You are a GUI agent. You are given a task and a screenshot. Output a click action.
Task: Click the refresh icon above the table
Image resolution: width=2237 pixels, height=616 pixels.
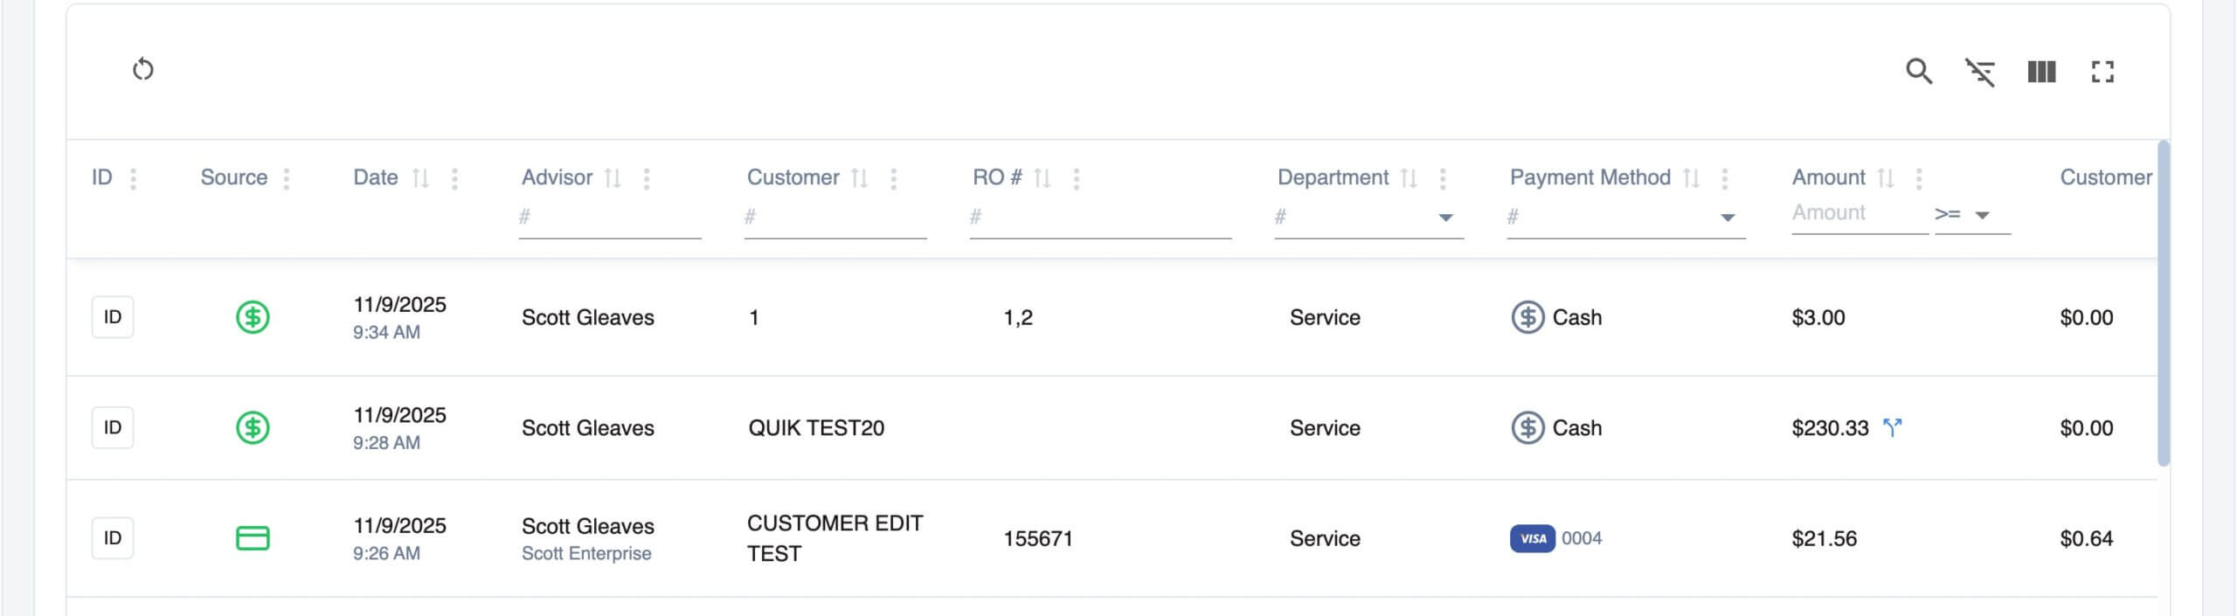pos(143,69)
